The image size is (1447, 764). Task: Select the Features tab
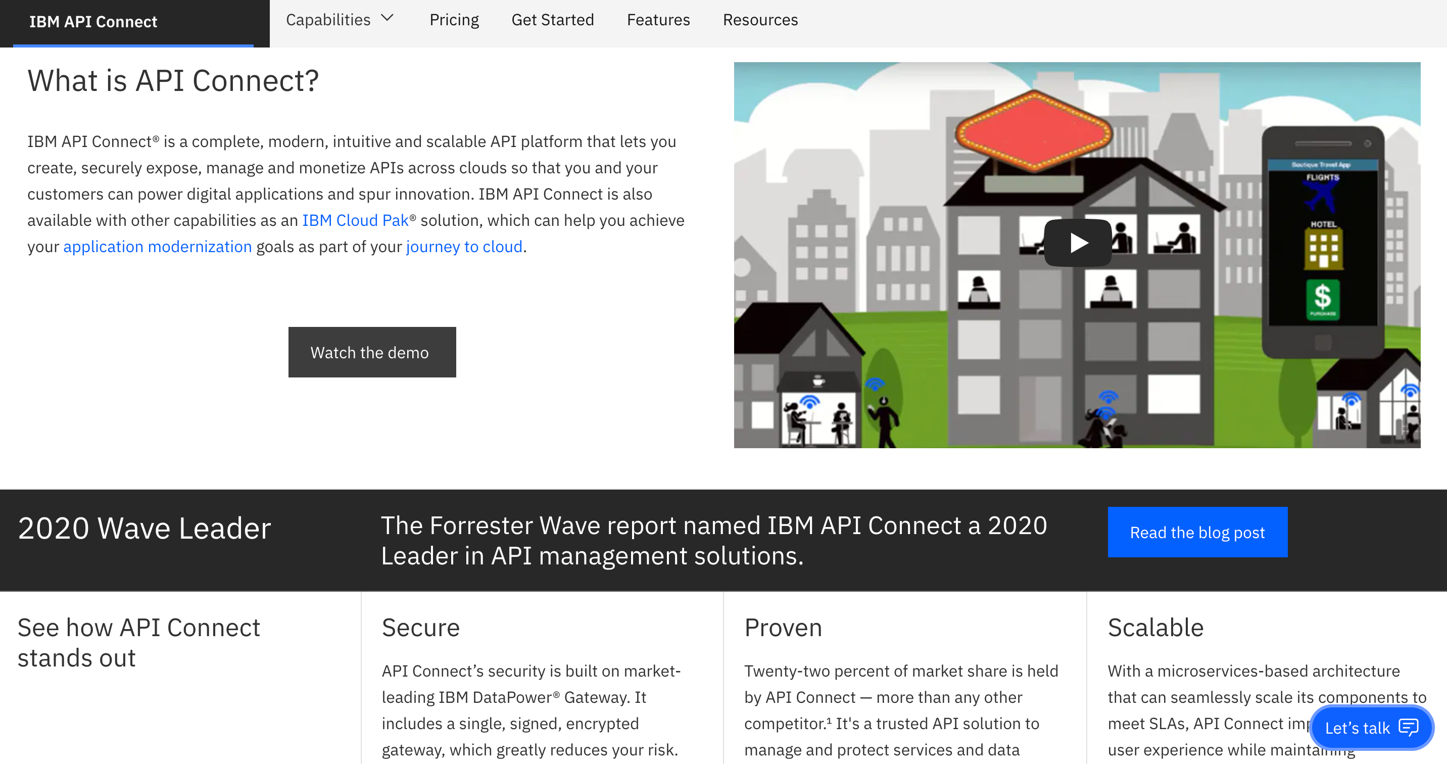[656, 19]
